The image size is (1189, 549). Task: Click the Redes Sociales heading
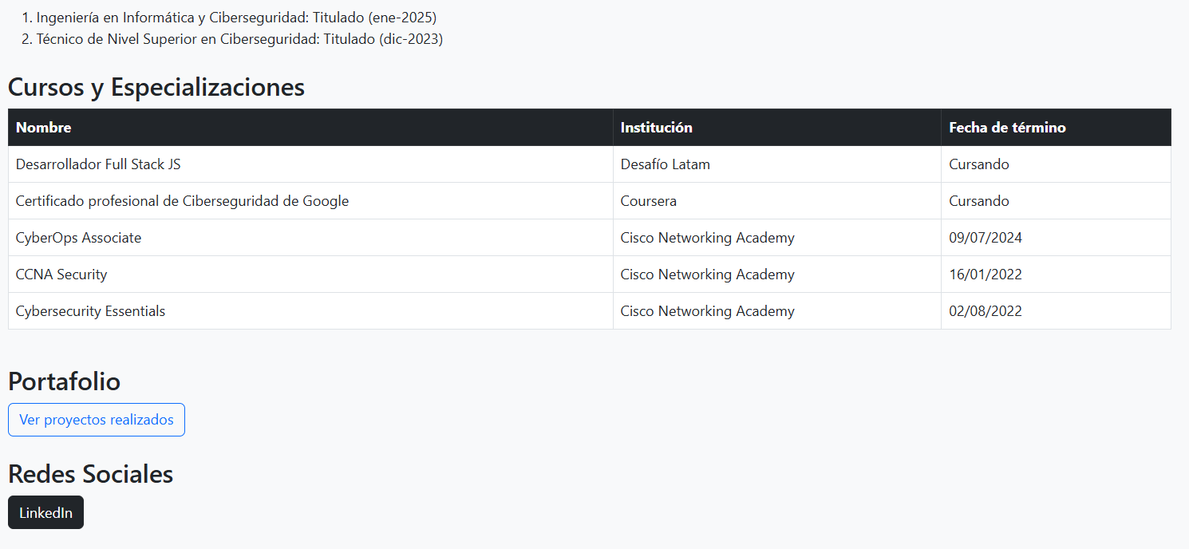click(90, 474)
